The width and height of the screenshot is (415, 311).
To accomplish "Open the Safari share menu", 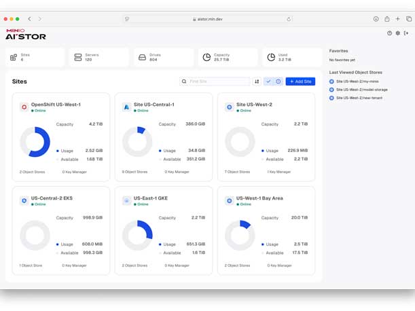I will click(387, 19).
